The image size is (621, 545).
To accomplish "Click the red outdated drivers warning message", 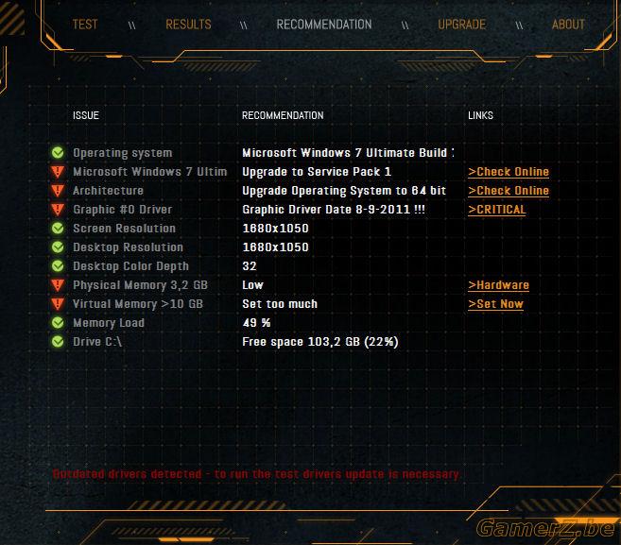I will [255, 474].
